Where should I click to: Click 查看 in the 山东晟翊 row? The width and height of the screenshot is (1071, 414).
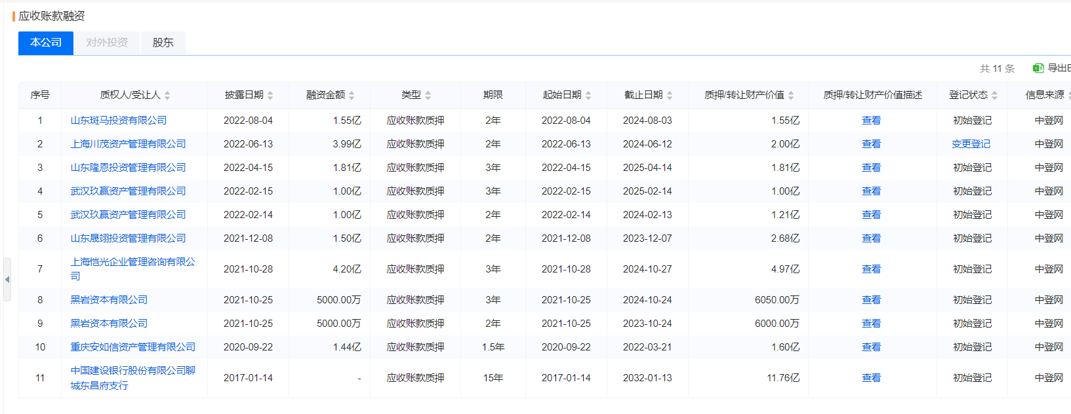[872, 238]
